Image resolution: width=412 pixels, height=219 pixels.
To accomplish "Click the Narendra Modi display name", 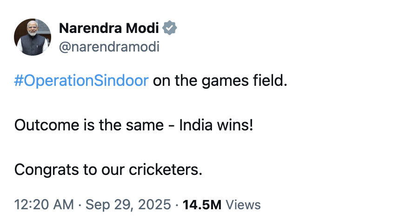I will [109, 29].
